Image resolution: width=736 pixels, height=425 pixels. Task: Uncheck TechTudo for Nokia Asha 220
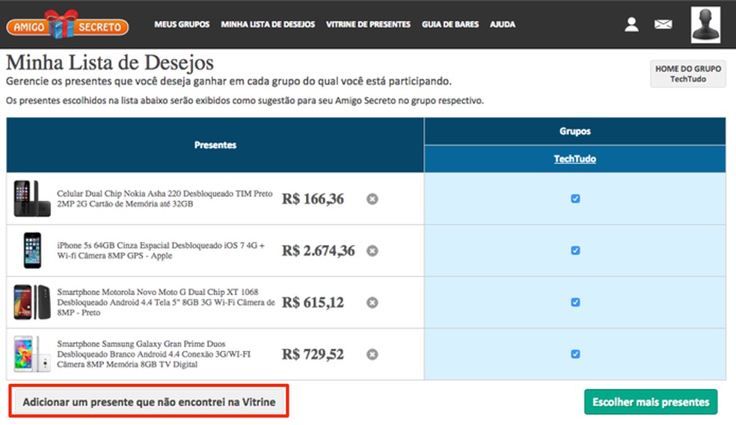(575, 199)
